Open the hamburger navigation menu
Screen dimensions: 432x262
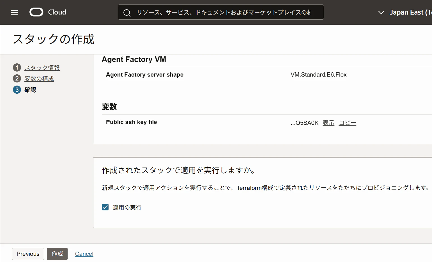pyautogui.click(x=14, y=13)
